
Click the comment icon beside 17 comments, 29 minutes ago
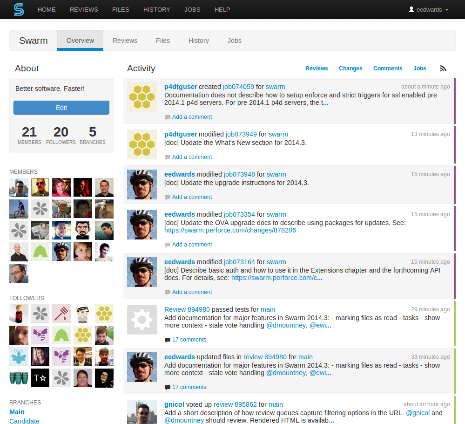167,340
